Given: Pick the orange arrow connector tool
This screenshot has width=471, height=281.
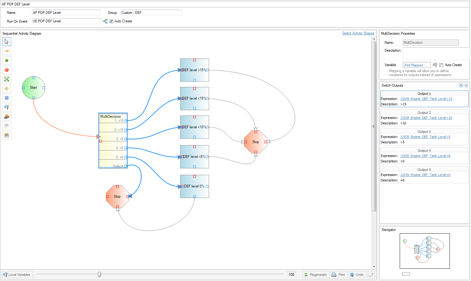Looking at the screenshot, I should (7, 51).
